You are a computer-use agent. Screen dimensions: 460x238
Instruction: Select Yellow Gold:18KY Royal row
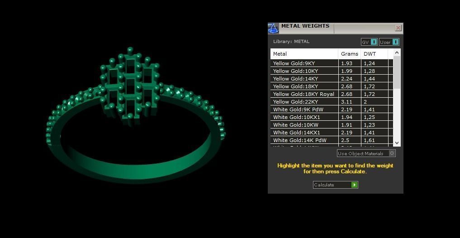332,94
